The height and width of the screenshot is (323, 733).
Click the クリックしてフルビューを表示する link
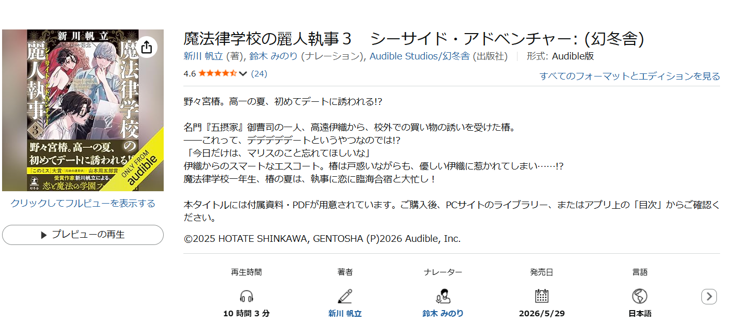tap(83, 204)
